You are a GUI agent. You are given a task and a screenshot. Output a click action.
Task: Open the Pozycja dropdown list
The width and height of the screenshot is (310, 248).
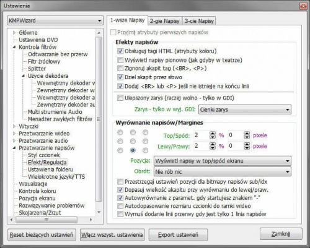tap(223, 161)
